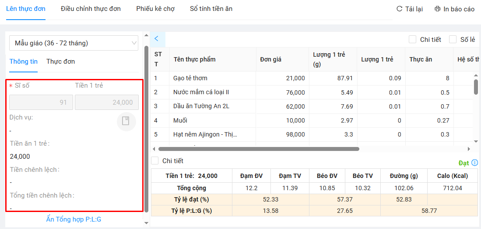Switch to the Điều chỉnh thực đơn tab
Viewport: 481px width, 229px height.
click(x=91, y=9)
